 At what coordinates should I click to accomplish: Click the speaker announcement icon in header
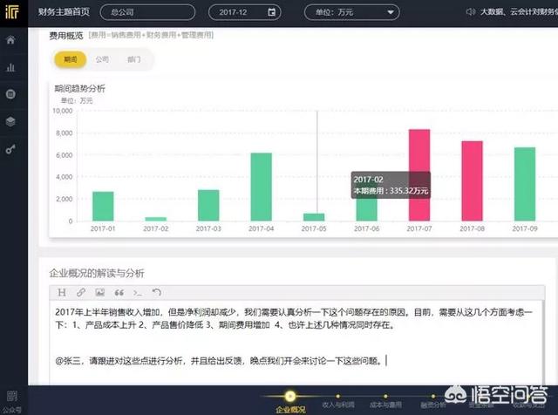point(473,13)
